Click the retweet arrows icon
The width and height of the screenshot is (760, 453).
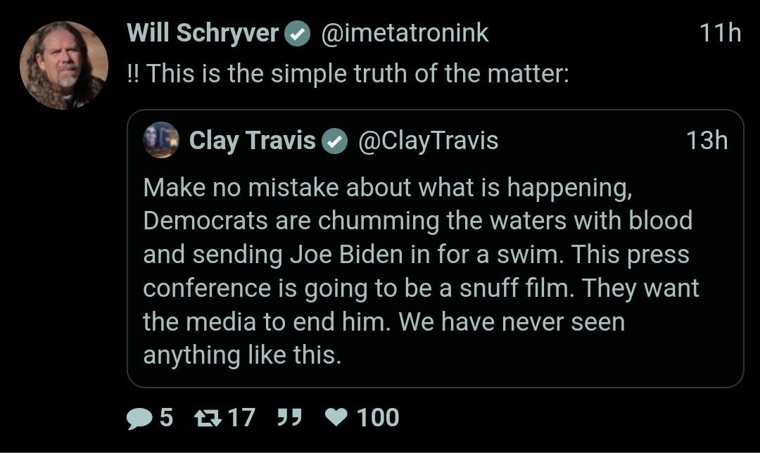click(208, 418)
